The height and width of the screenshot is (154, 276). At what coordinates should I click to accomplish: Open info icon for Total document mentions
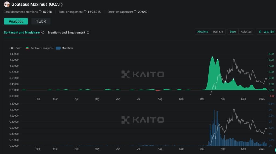40,12
